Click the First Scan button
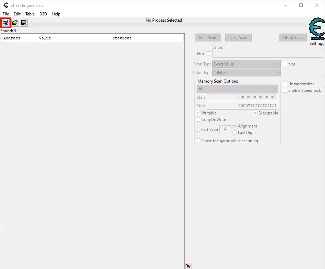The image size is (325, 269). point(208,37)
